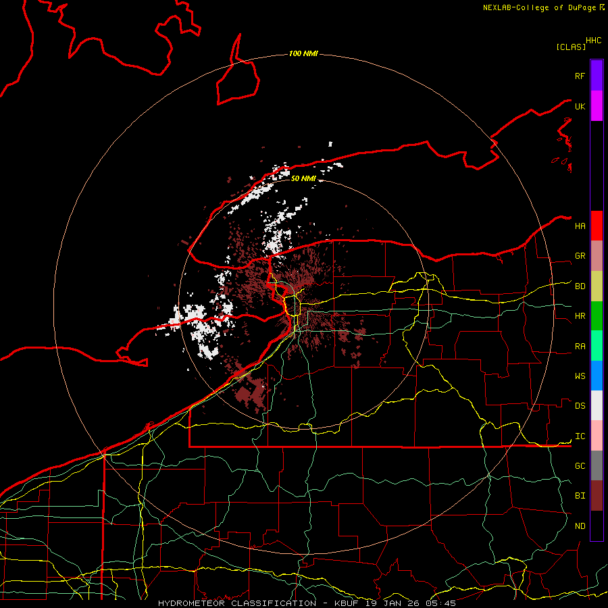Click the 50 NMI range ring label
Screen dimensions: 608x608
click(303, 178)
